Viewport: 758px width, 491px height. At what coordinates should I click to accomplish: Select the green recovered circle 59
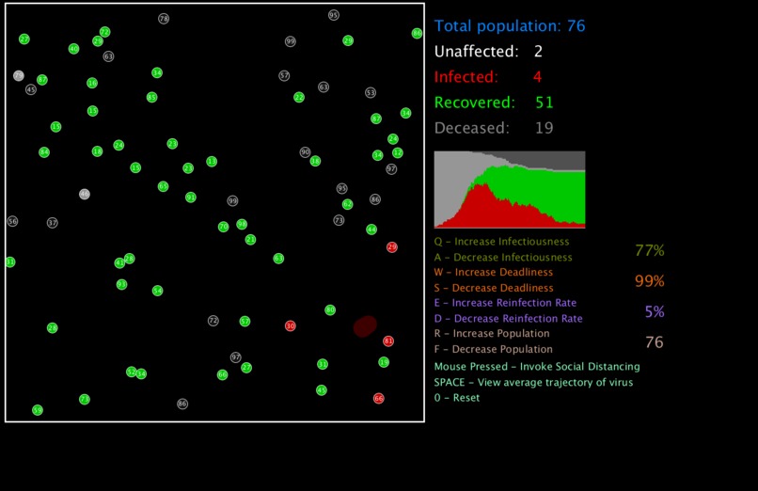pos(38,410)
